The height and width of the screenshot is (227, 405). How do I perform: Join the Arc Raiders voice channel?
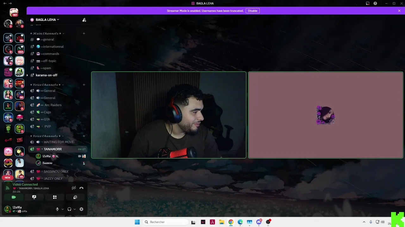58,105
